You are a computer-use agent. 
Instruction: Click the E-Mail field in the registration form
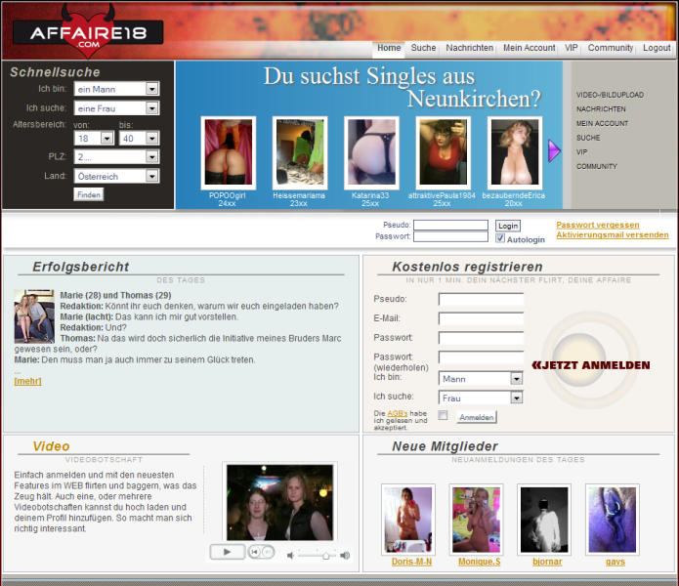(481, 318)
